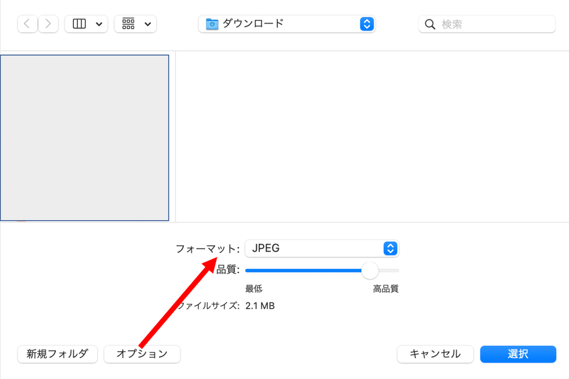Click the 2.1 MB file size value
Image resolution: width=569 pixels, height=379 pixels.
point(260,306)
